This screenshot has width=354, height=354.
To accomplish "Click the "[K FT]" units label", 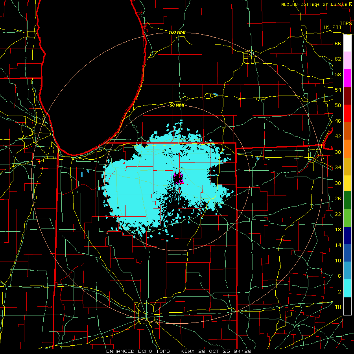I will tap(332, 27).
